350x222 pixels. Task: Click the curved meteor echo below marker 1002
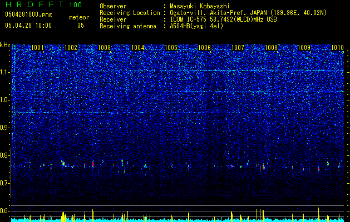tap(65, 164)
